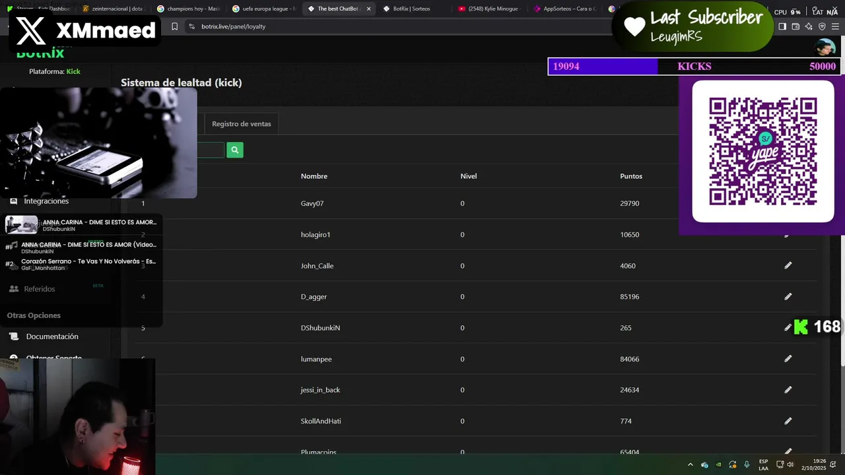
Task: Click the Puntos column header
Action: tap(631, 176)
